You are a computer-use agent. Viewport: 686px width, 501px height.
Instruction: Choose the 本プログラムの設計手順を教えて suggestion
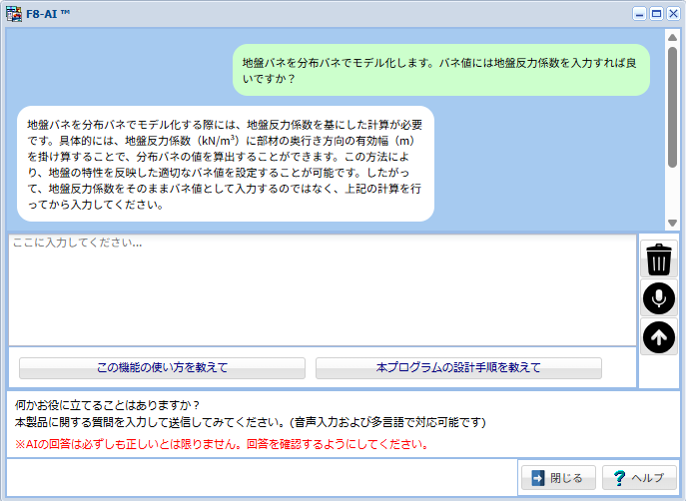coord(458,367)
